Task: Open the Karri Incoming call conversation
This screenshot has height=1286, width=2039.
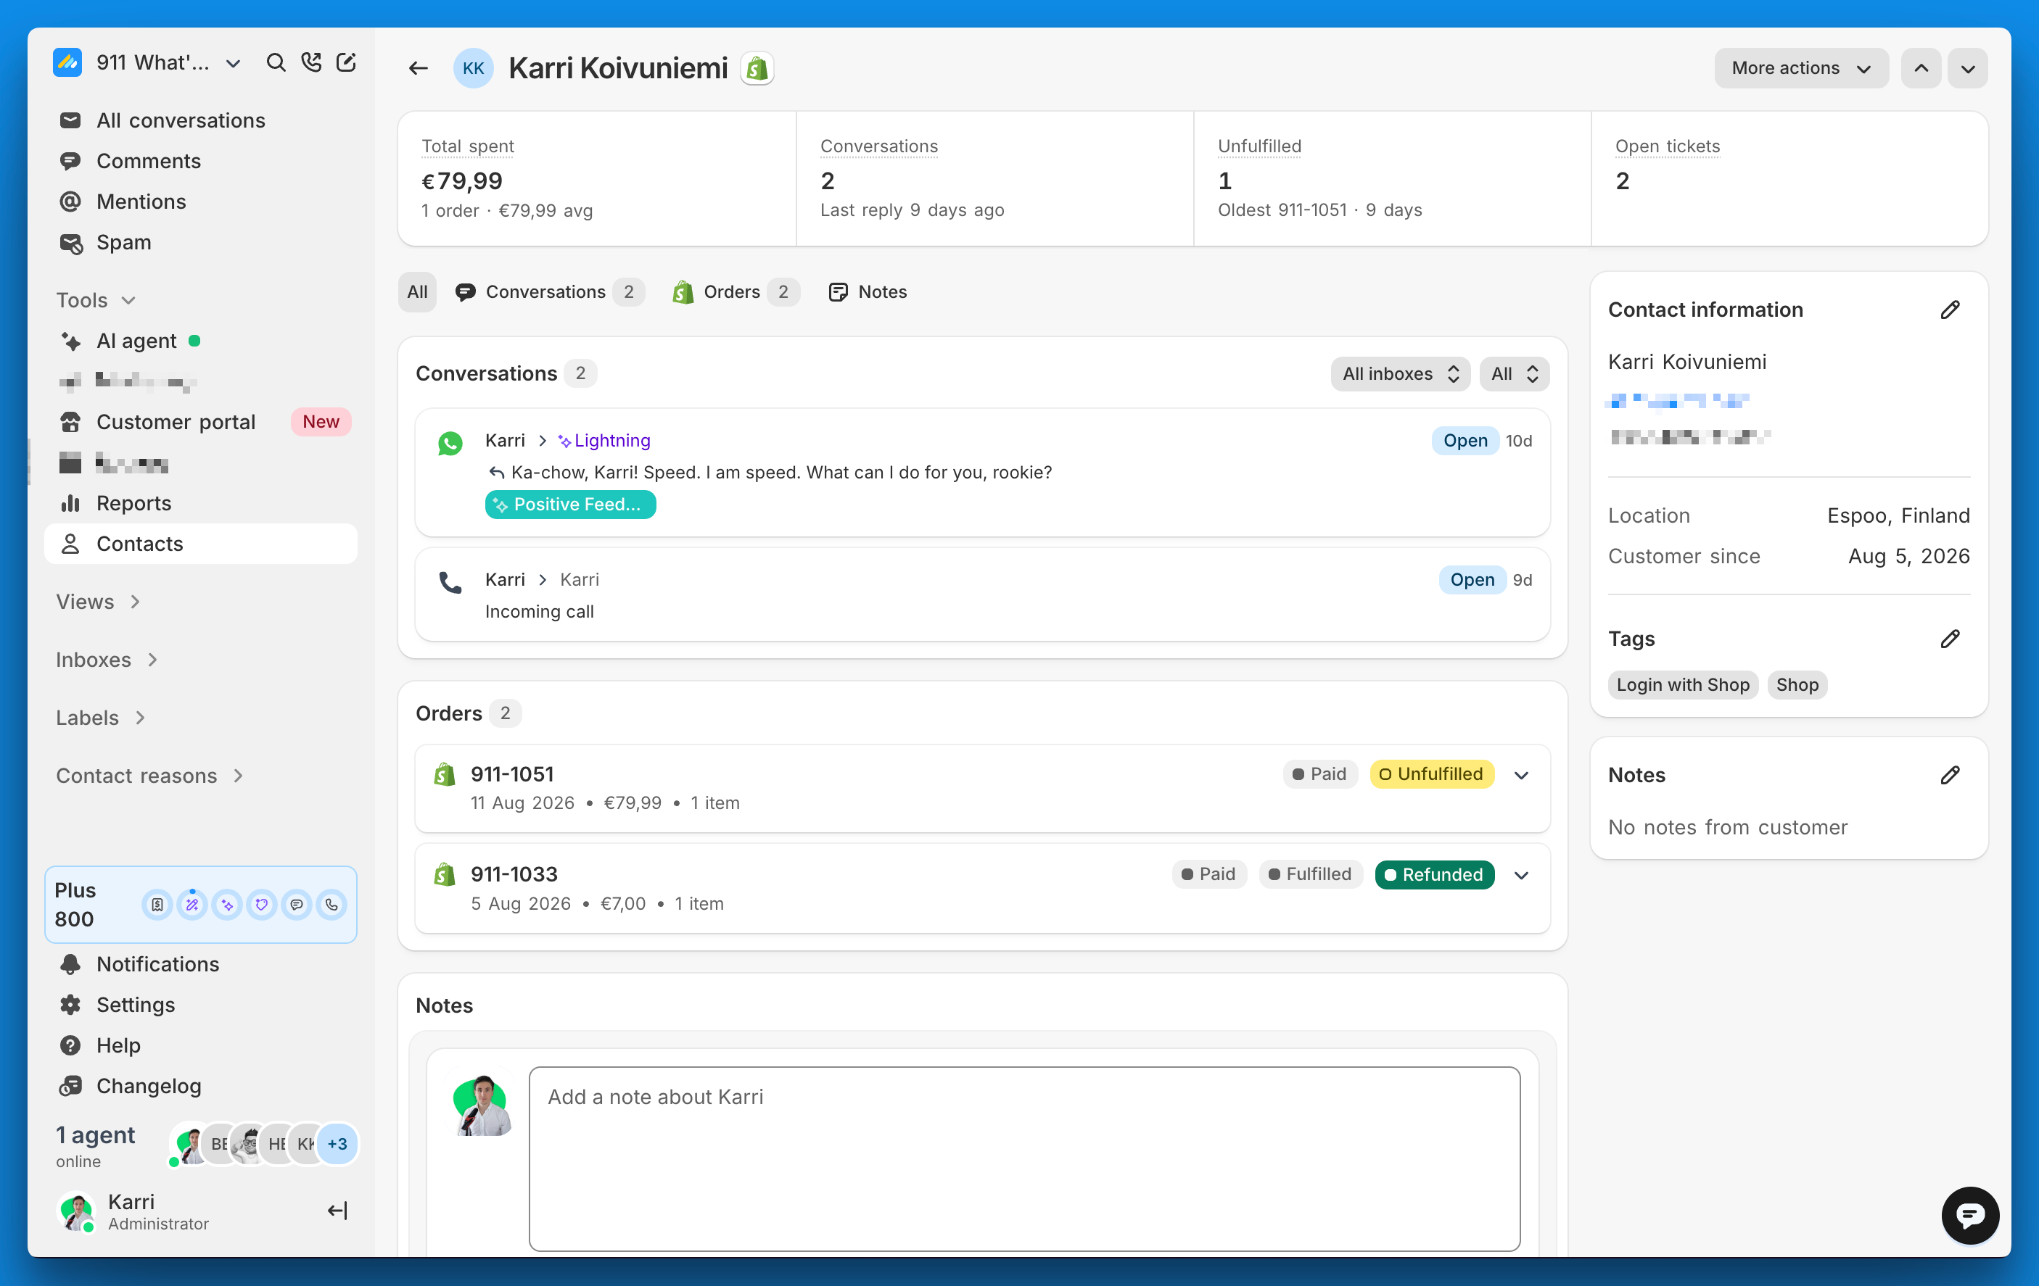Action: click(x=982, y=596)
